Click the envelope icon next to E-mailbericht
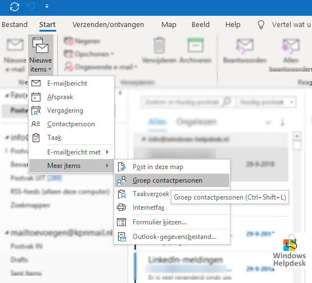 [x=36, y=83]
